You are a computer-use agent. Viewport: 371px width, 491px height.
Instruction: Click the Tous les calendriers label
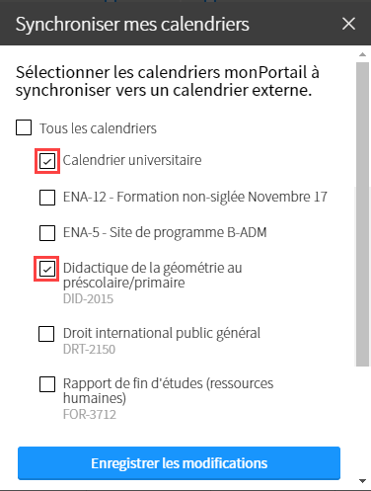(x=98, y=128)
